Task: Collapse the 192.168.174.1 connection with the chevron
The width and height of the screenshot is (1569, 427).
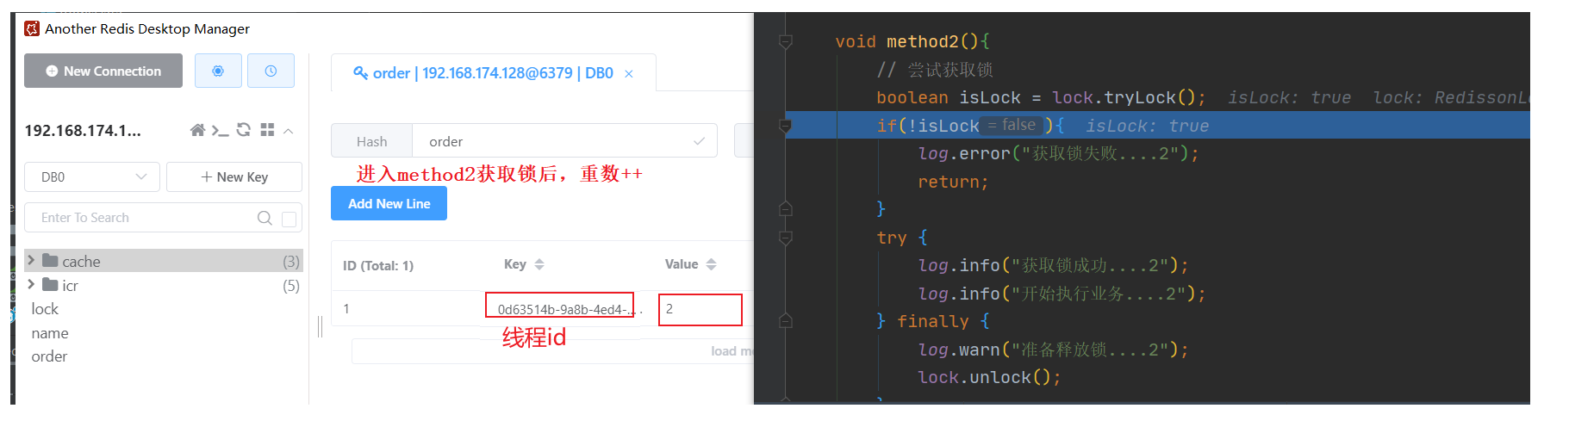Action: [x=289, y=131]
